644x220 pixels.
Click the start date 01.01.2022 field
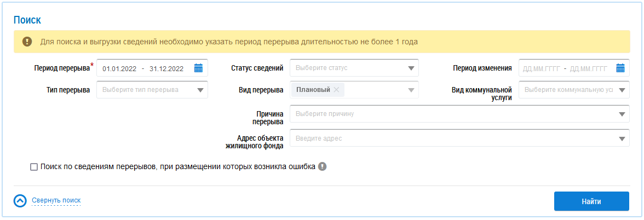[x=119, y=68]
